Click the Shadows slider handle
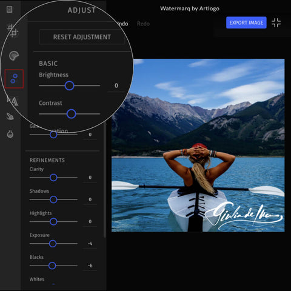The width and height of the screenshot is (291, 291). tap(53, 199)
